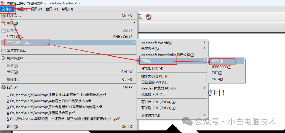Choose 关闭(C) in the File menu
The image size is (285, 133).
[x=69, y=72]
